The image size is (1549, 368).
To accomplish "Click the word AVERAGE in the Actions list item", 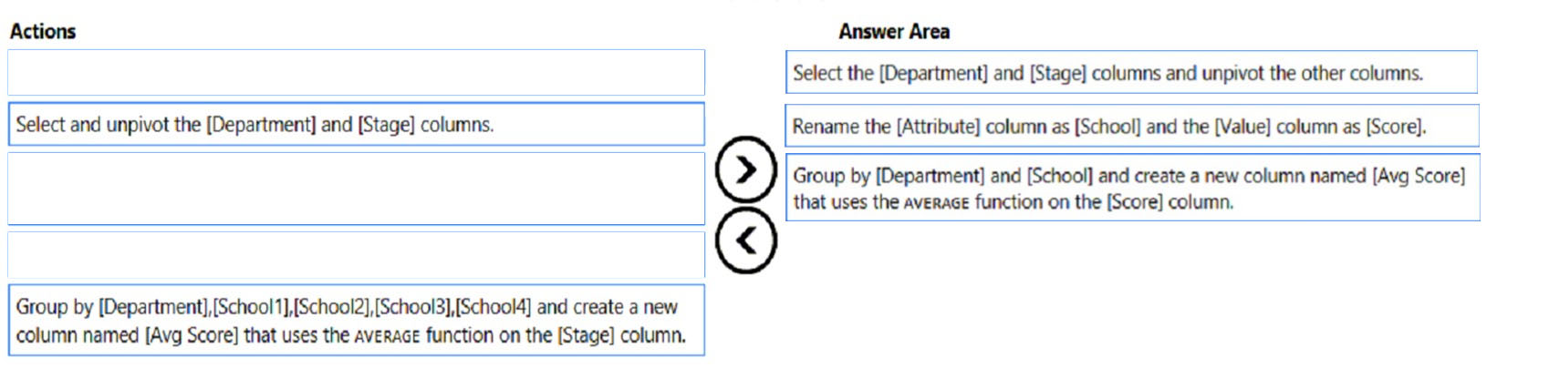I will [x=387, y=336].
